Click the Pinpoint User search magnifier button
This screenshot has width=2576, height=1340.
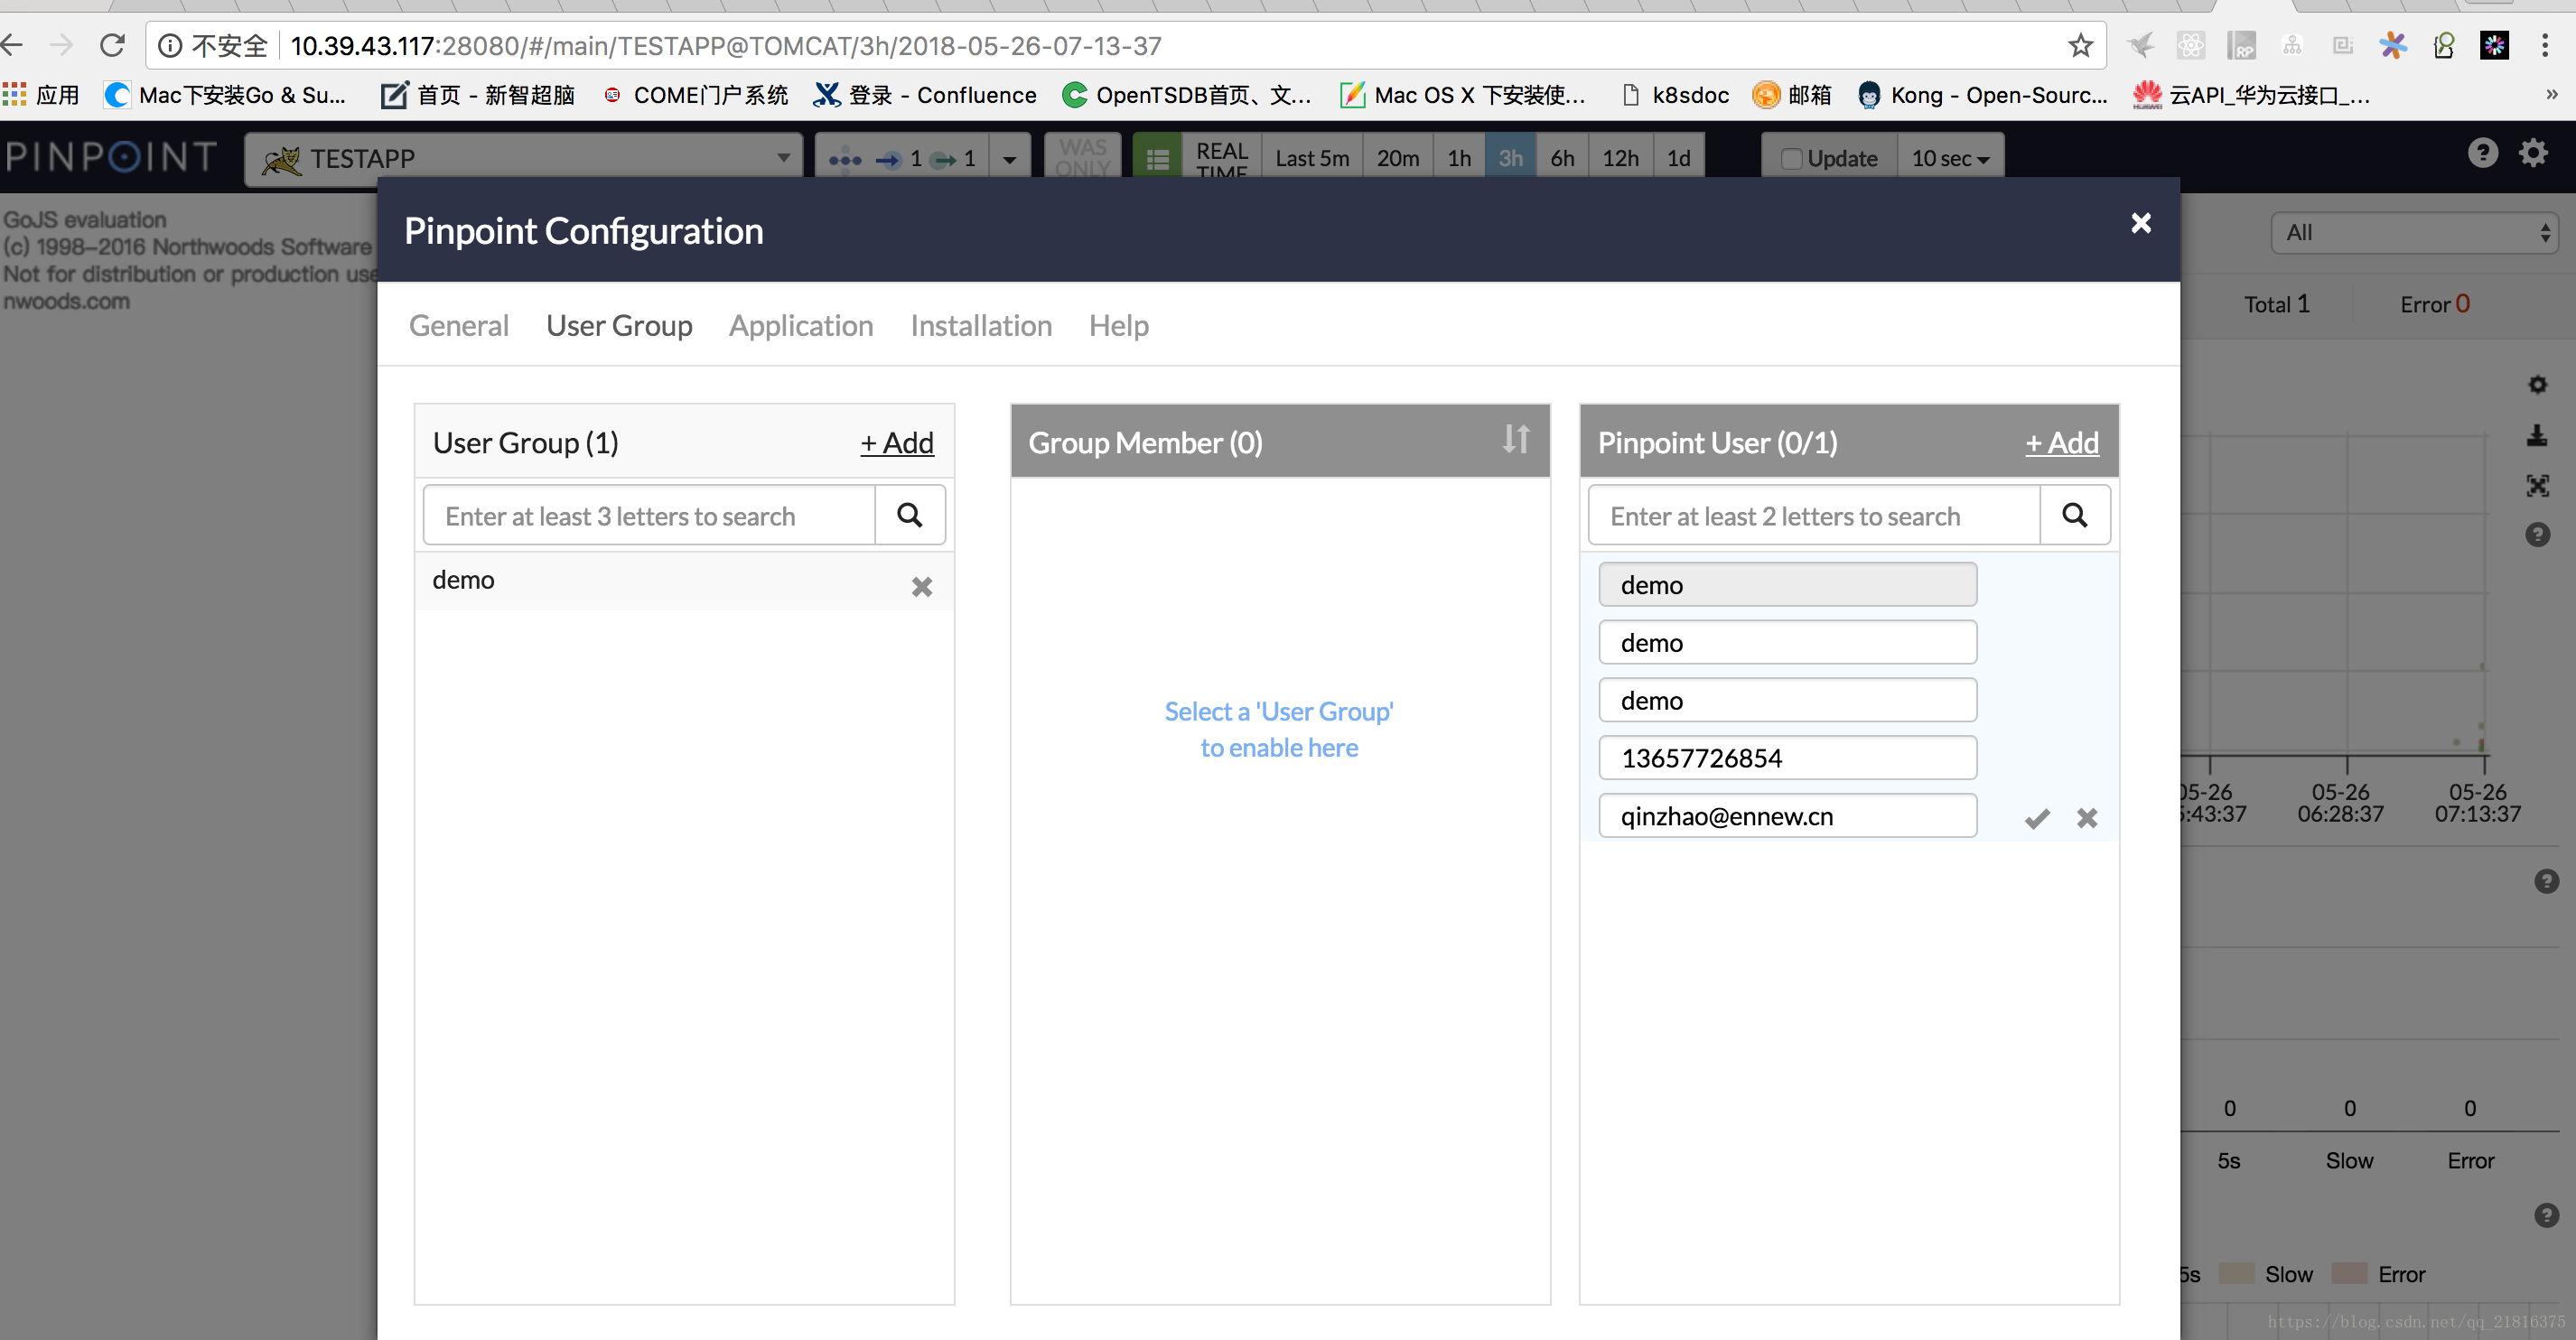pyautogui.click(x=2075, y=515)
